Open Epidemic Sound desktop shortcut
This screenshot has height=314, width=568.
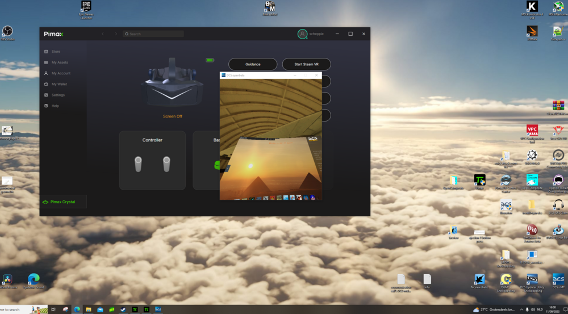[34, 282]
